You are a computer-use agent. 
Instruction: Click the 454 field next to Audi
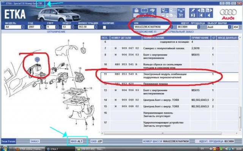(x=235, y=27)
